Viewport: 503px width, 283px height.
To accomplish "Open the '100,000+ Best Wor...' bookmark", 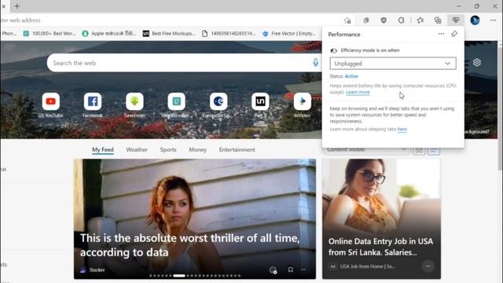I will point(50,33).
